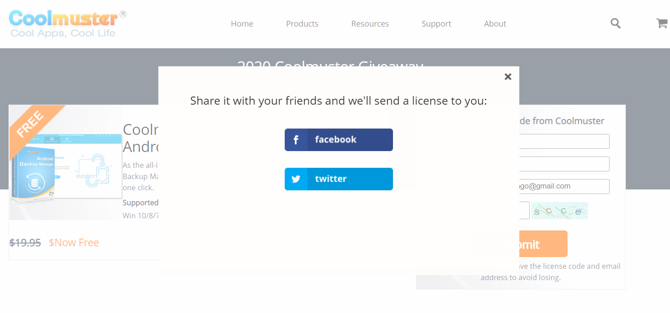670x313 pixels.
Task: Click the orange Submit button
Action: click(520, 244)
